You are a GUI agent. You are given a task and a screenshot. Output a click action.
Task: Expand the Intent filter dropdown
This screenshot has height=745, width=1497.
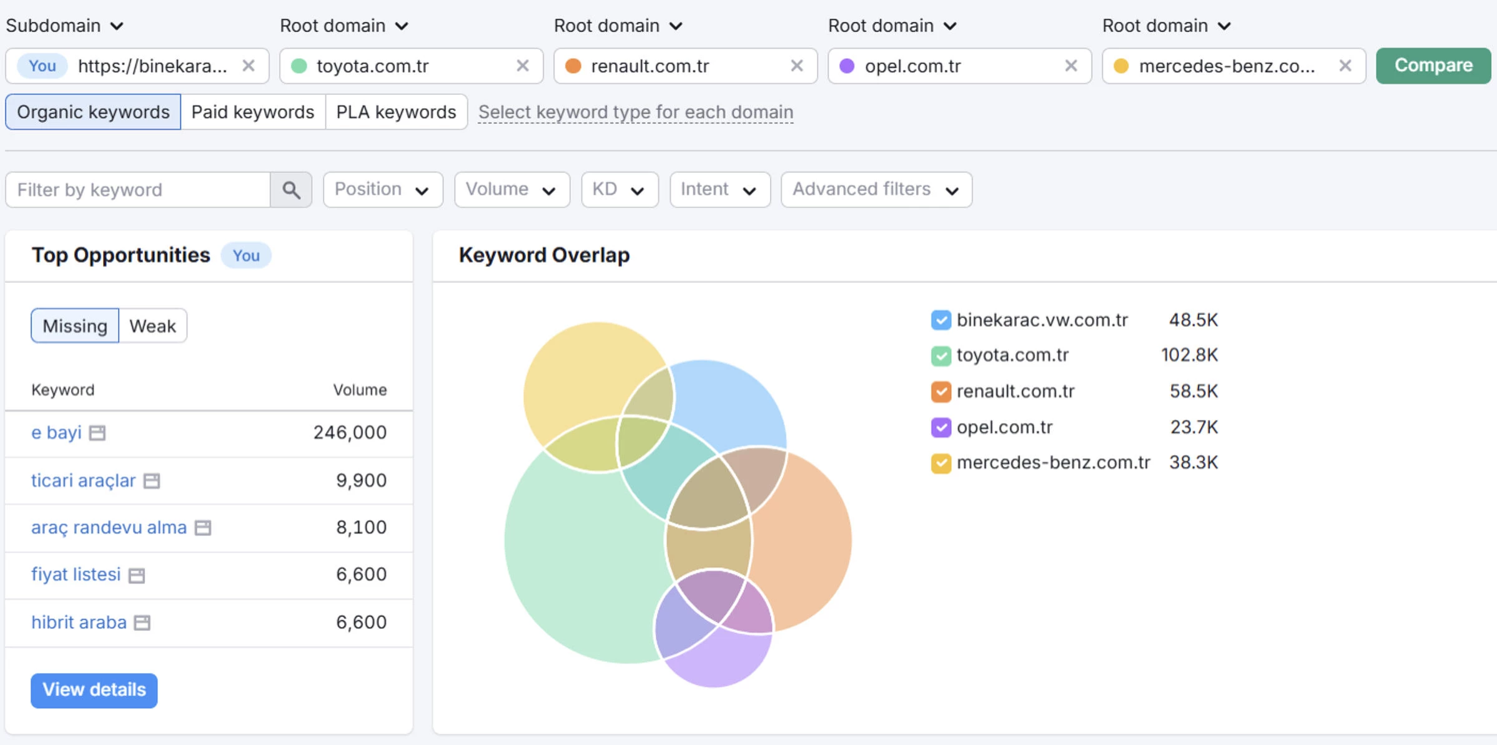(x=720, y=190)
